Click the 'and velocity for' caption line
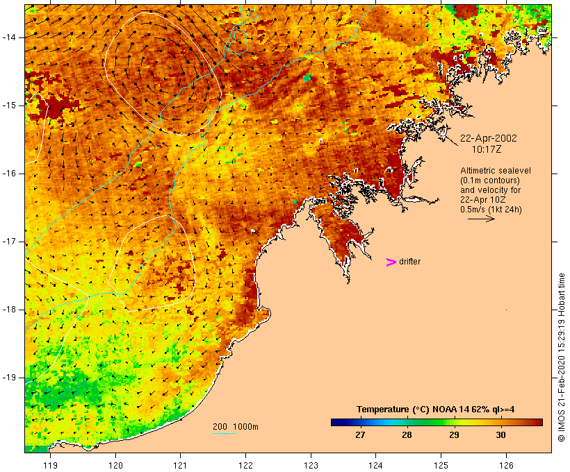This screenshot has width=570, height=472. click(490, 190)
